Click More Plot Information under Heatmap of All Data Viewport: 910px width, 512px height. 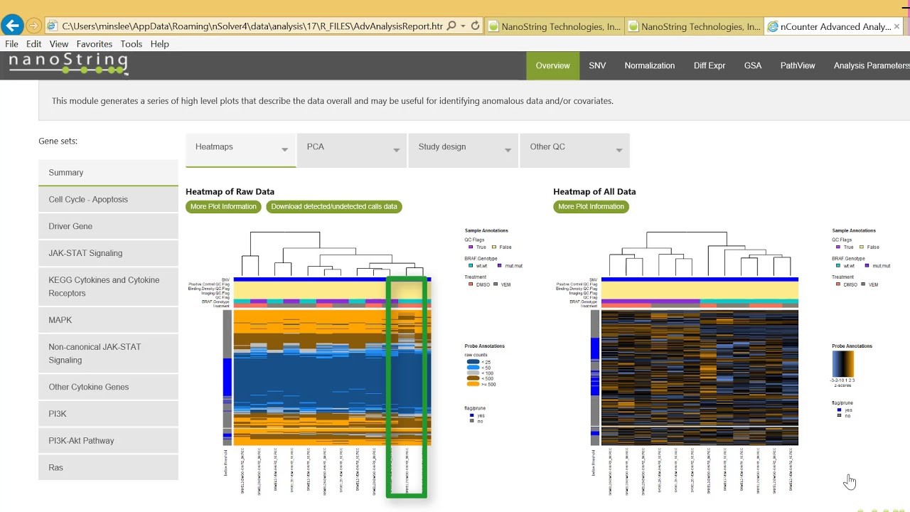[591, 207]
